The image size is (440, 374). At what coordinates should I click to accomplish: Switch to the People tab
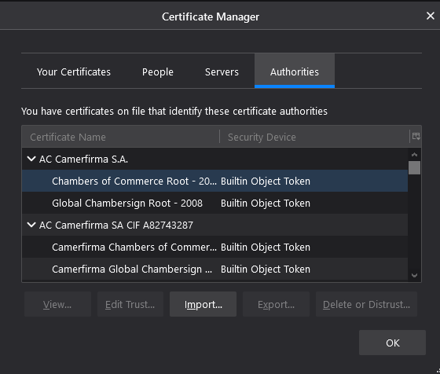click(158, 72)
